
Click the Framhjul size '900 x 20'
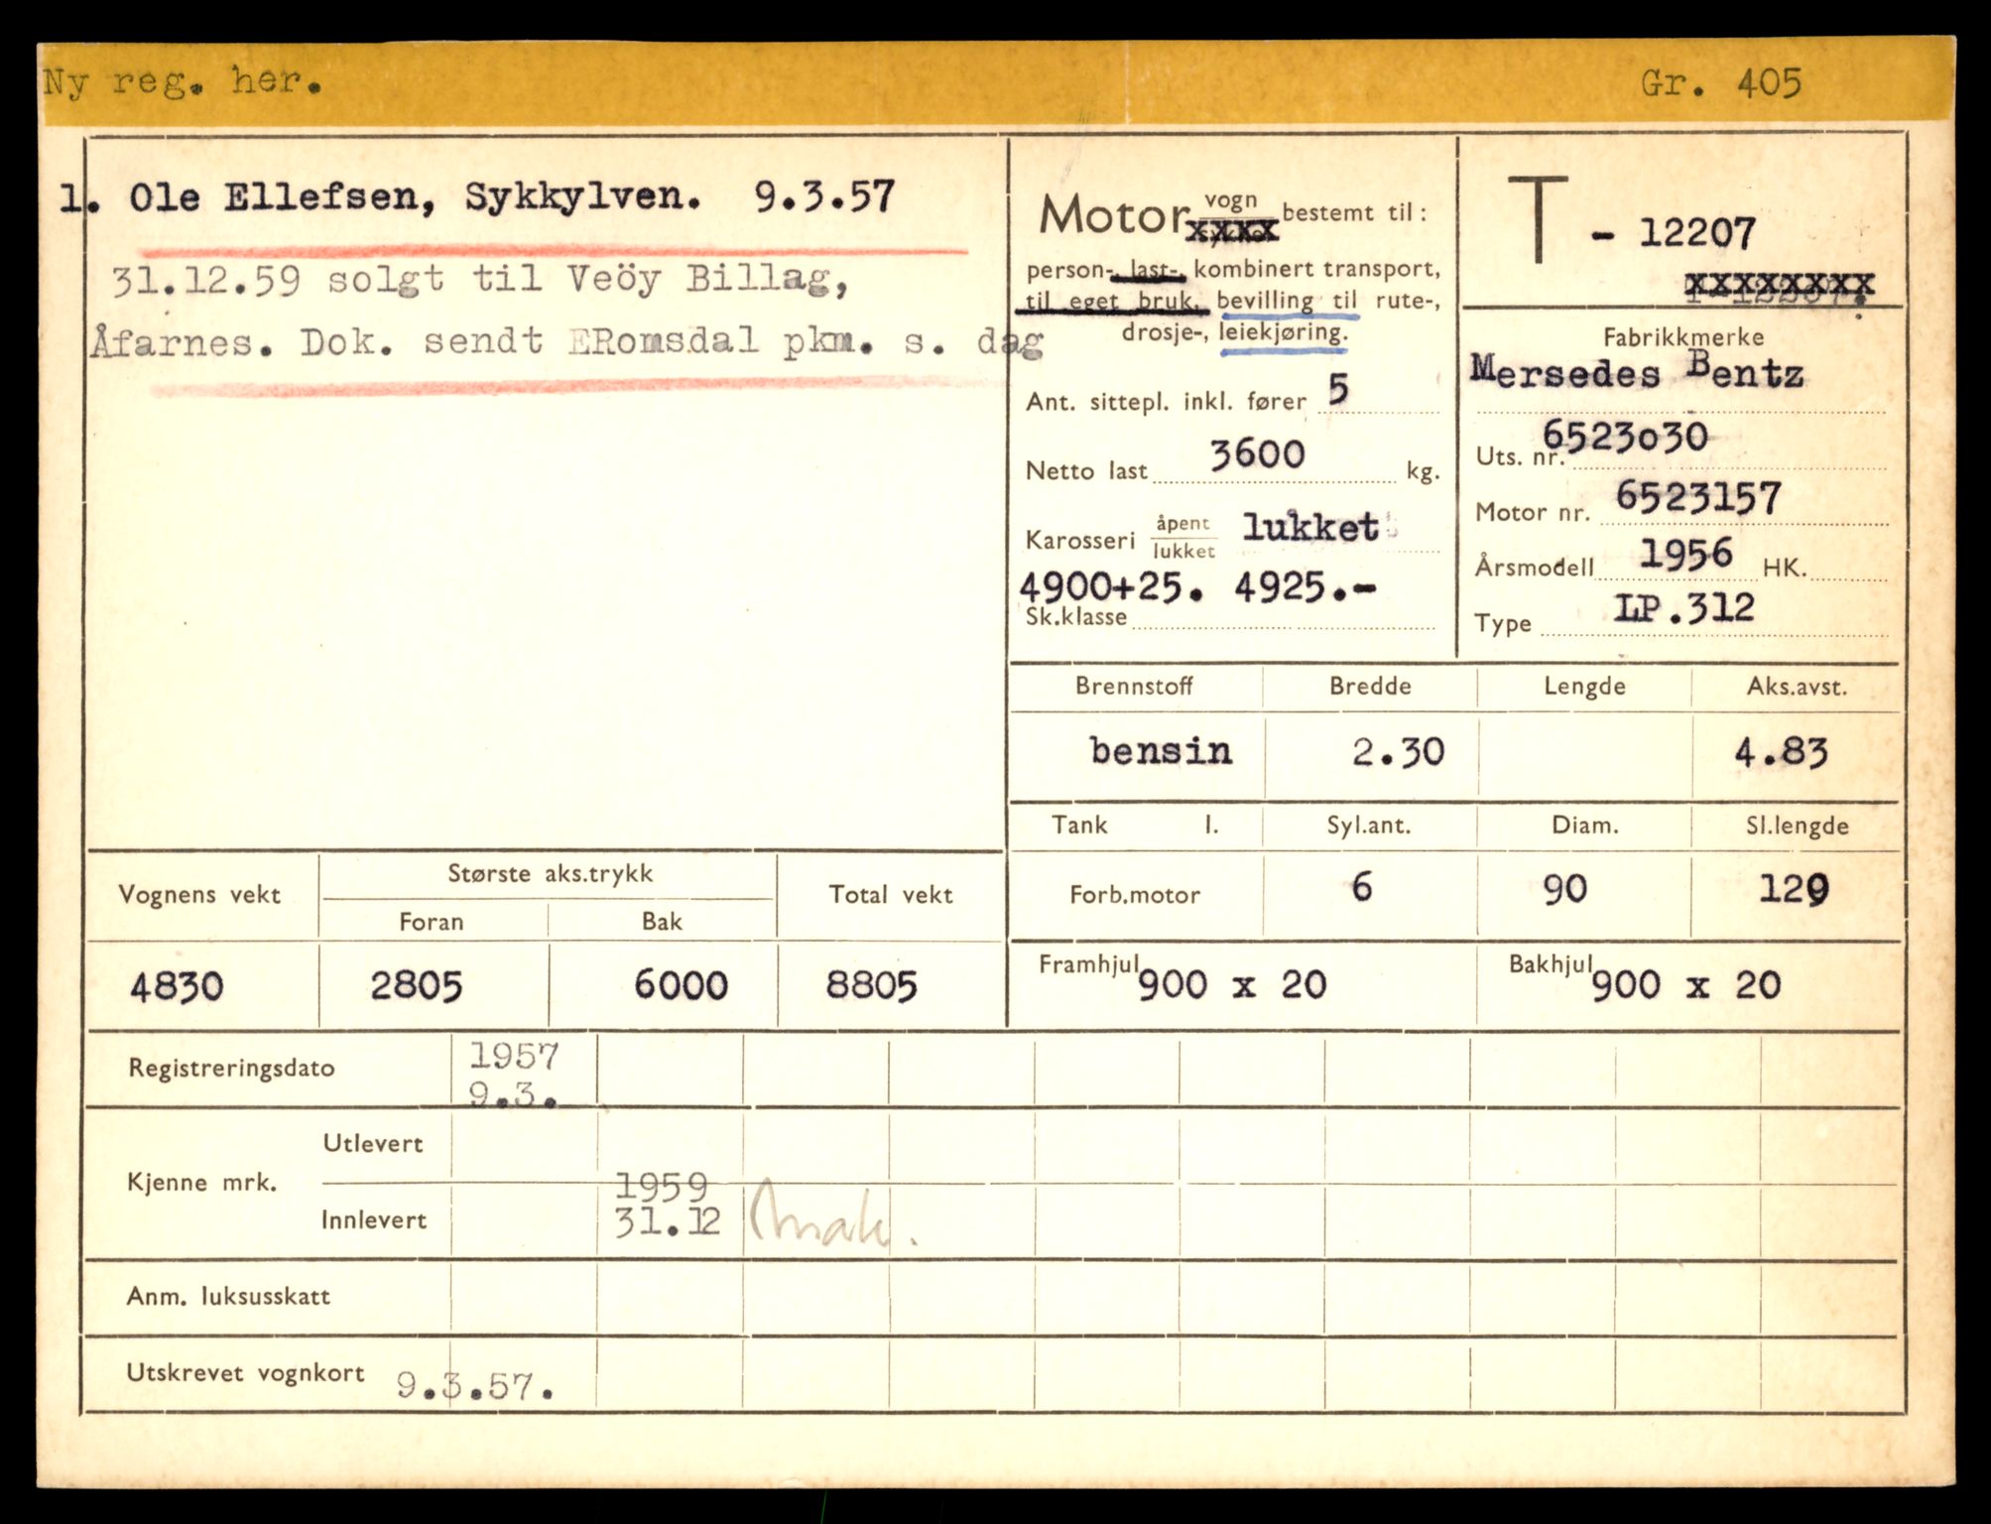1231,984
